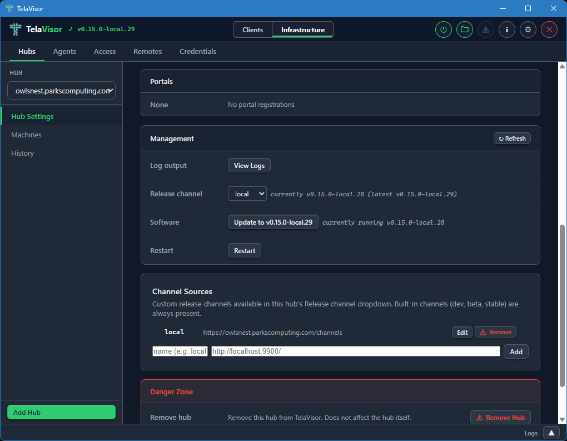Viewport: 567px width, 441px height.
Task: Maximize the TelaVisor window
Action: click(x=528, y=8)
